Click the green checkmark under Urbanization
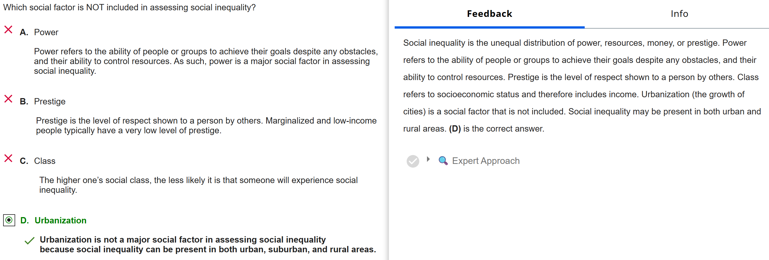 coord(29,241)
